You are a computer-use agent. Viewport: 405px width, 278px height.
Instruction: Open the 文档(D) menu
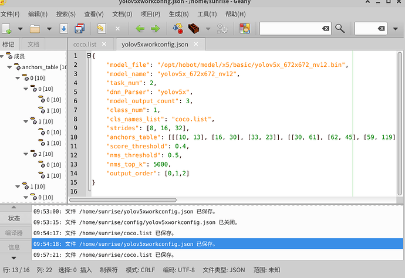(x=122, y=14)
